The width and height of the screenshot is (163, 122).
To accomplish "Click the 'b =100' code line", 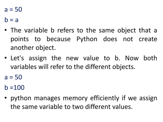I will 14,88.
